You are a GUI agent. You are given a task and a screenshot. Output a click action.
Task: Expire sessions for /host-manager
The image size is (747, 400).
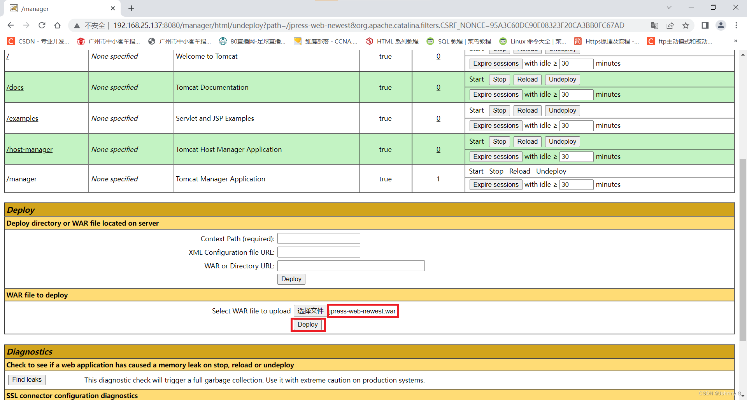click(x=496, y=157)
